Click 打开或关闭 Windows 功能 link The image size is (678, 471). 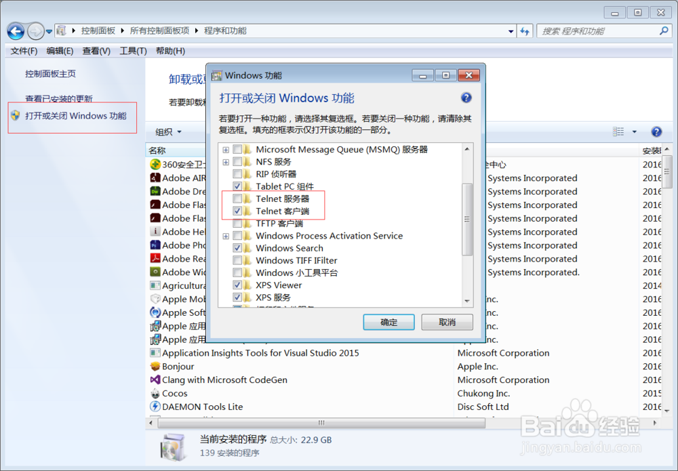tap(76, 116)
